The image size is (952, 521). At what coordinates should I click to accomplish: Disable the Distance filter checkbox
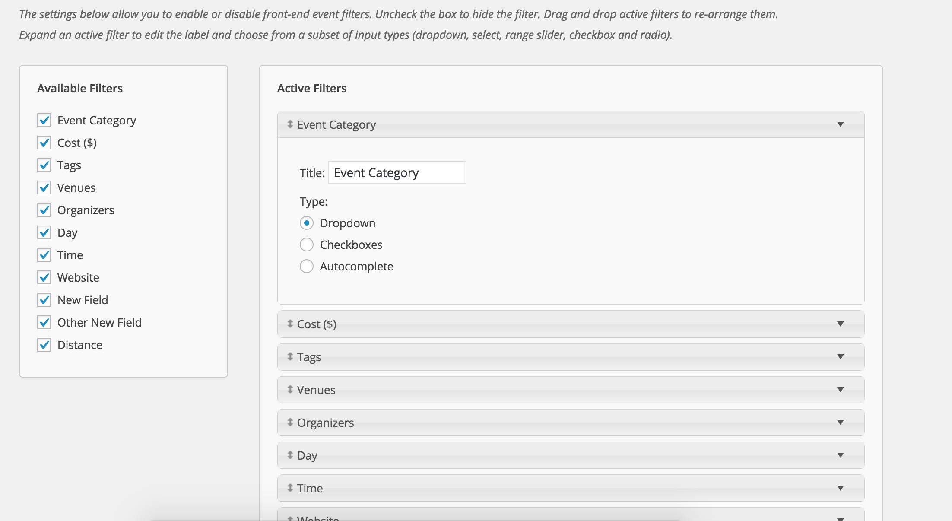point(44,345)
